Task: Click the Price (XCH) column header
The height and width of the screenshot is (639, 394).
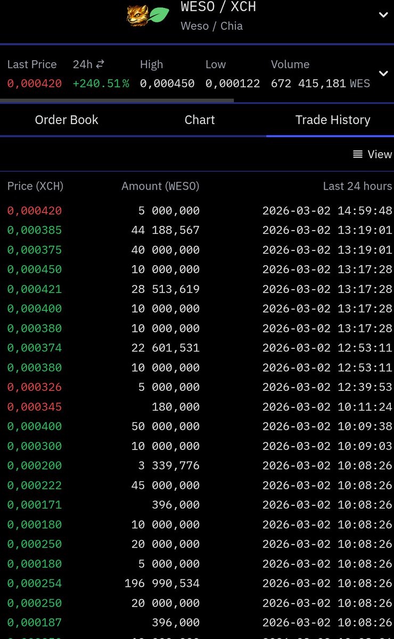Action: click(x=35, y=186)
